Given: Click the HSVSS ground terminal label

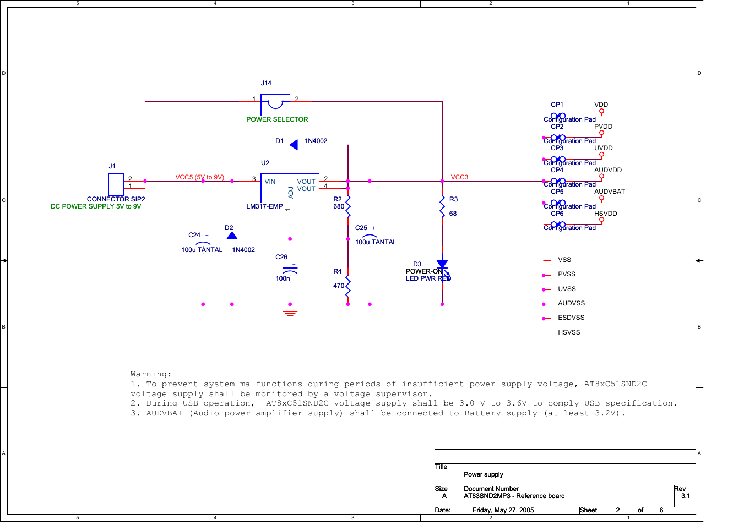Looking at the screenshot, I should click(x=569, y=332).
